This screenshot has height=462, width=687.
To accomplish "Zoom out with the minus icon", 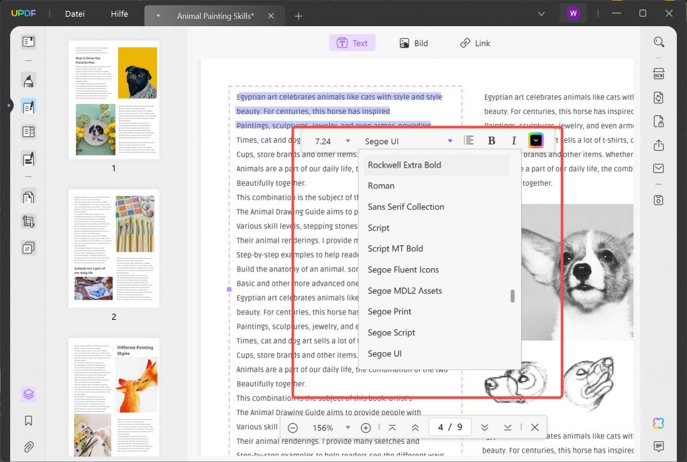I will tap(293, 428).
